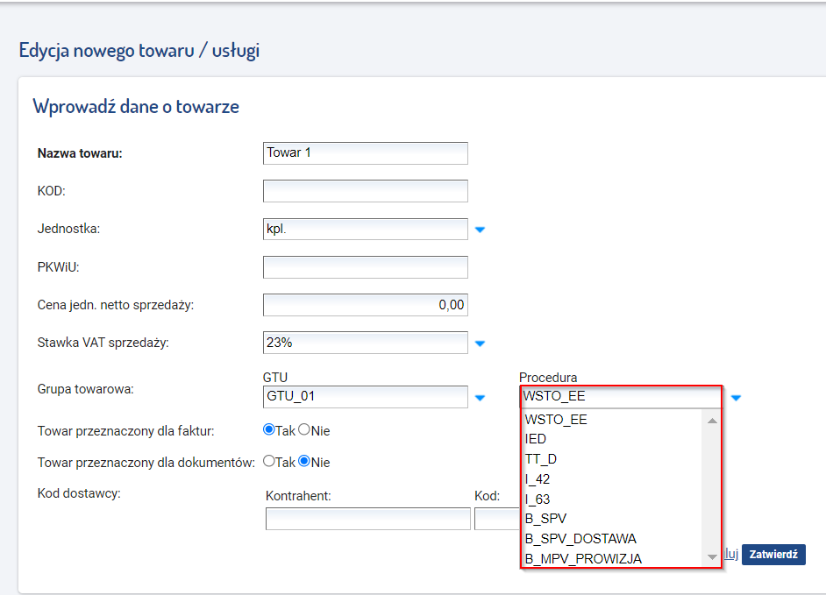Expand the Stawka VAT sprzedaży dropdown arrow
826x595 pixels.
480,344
